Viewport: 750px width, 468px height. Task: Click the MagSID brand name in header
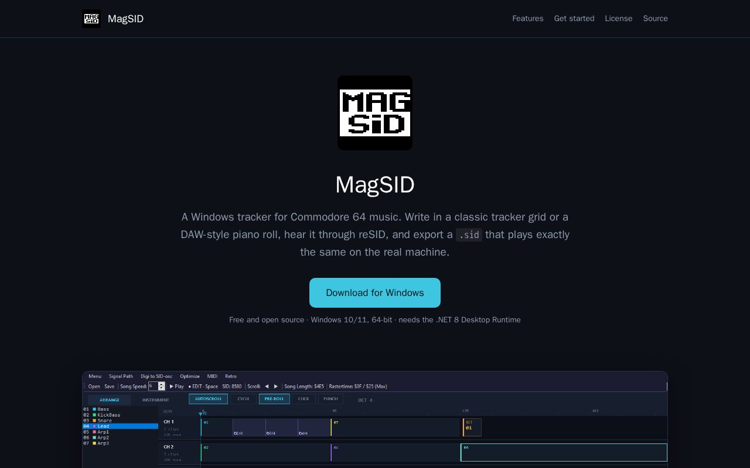pyautogui.click(x=125, y=19)
